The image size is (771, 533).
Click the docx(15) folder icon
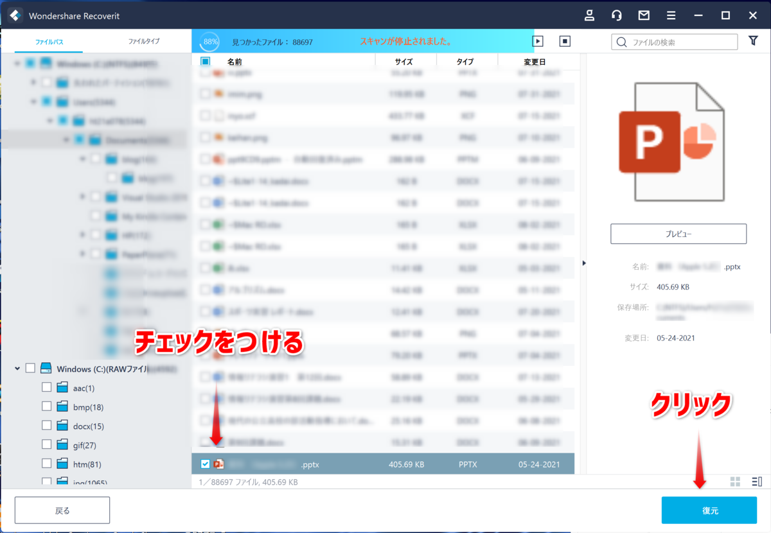tap(62, 426)
